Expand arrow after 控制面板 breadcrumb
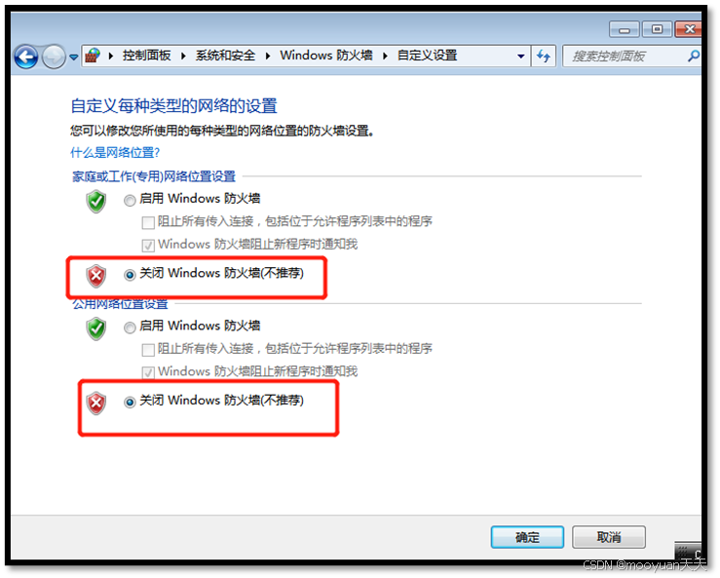Screen dimensions: 720x578 tap(183, 57)
